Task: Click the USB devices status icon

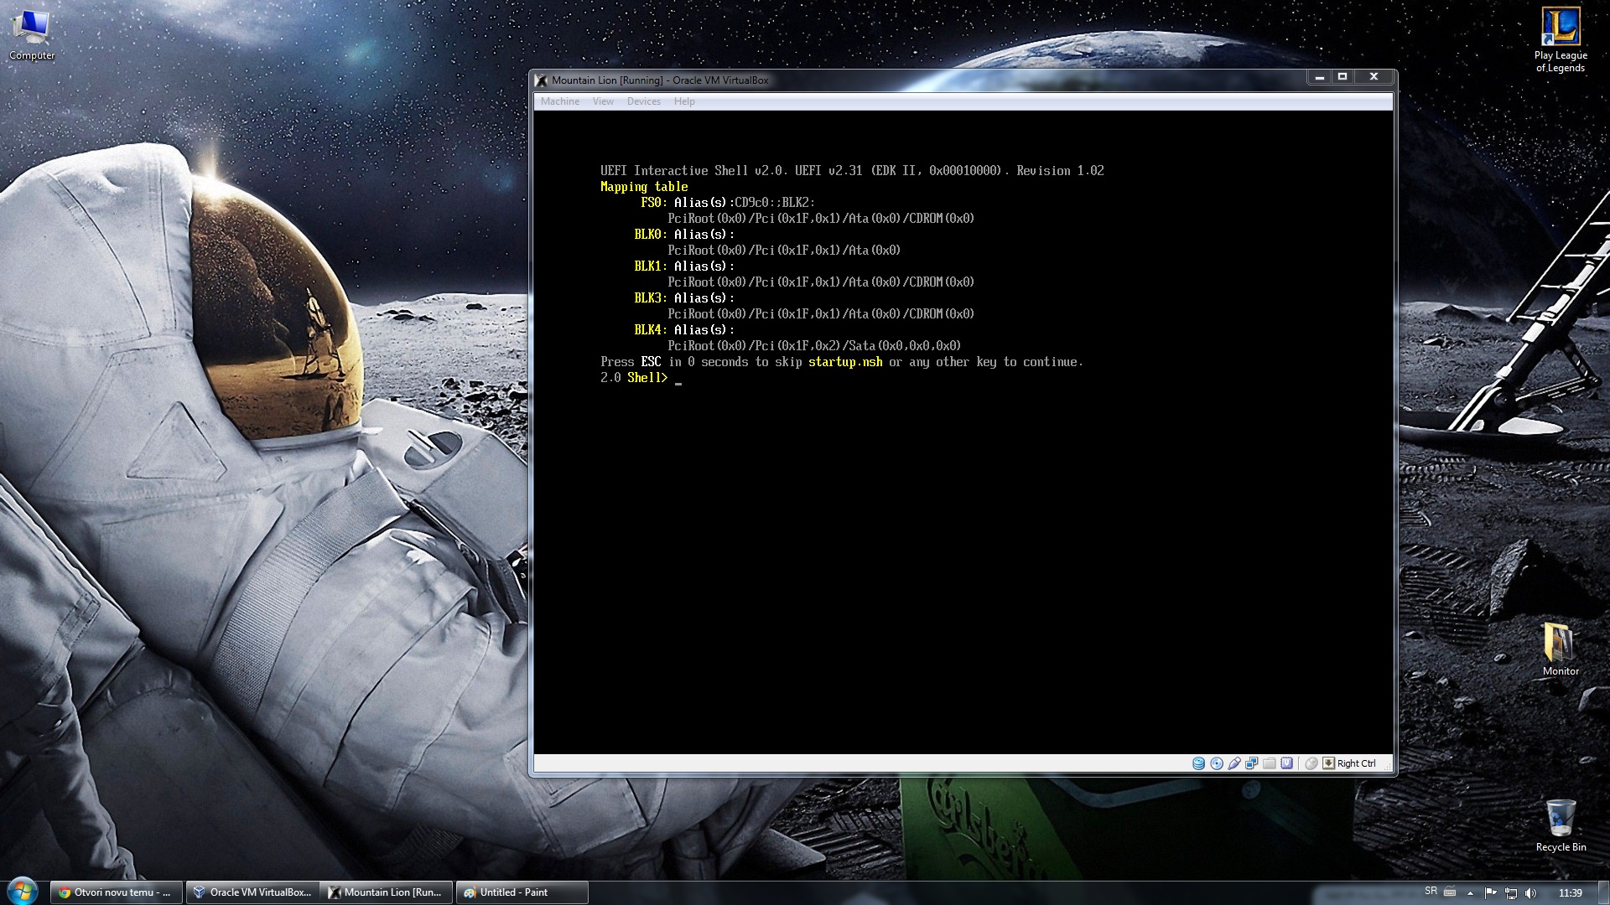Action: [1233, 763]
